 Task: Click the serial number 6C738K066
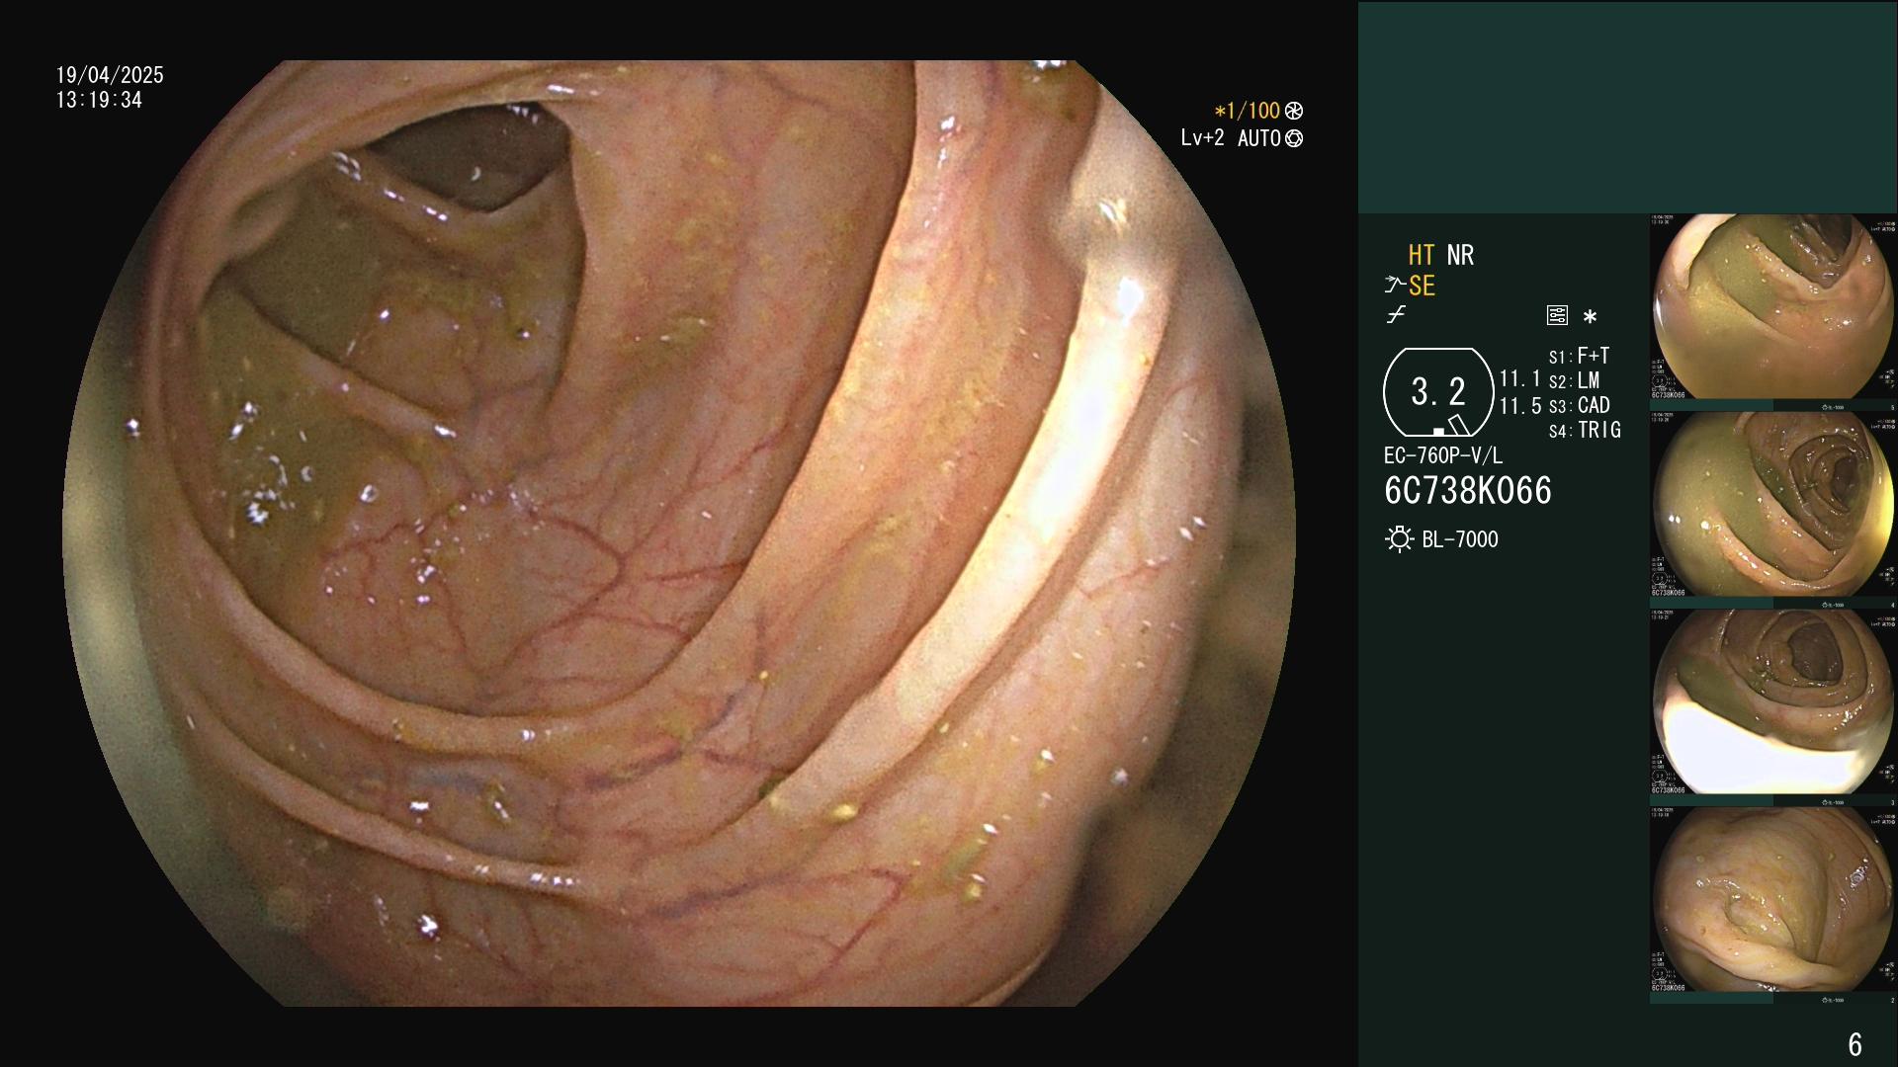pos(1468,491)
